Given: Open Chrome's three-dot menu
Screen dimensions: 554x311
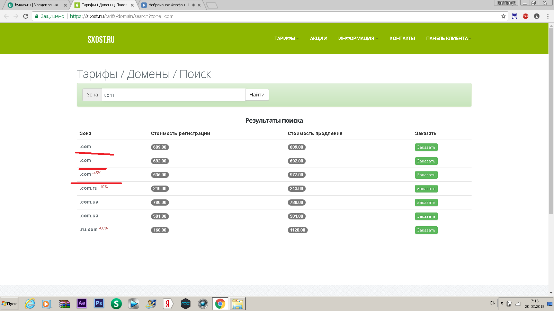Looking at the screenshot, I should click(548, 16).
